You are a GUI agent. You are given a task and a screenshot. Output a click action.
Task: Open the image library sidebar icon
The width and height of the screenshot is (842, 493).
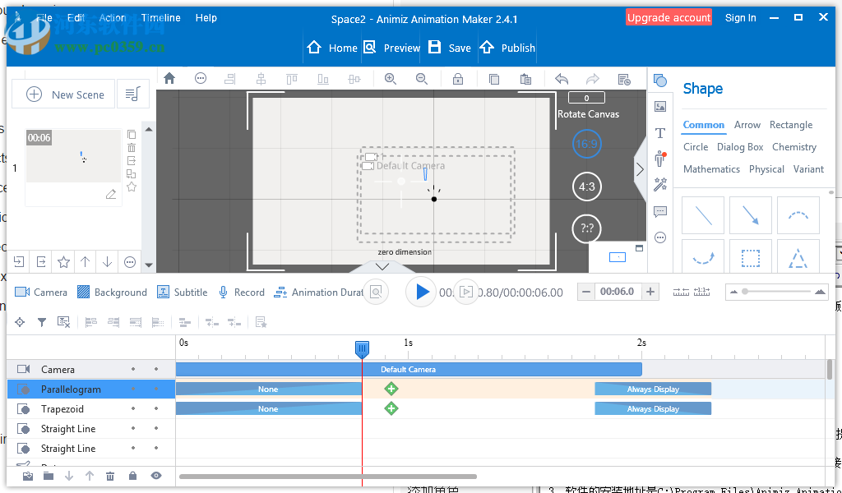point(659,106)
